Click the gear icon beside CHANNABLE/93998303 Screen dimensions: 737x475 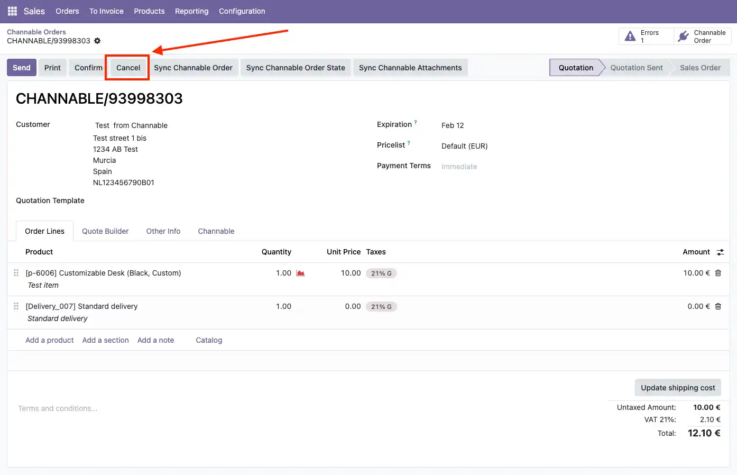(97, 41)
